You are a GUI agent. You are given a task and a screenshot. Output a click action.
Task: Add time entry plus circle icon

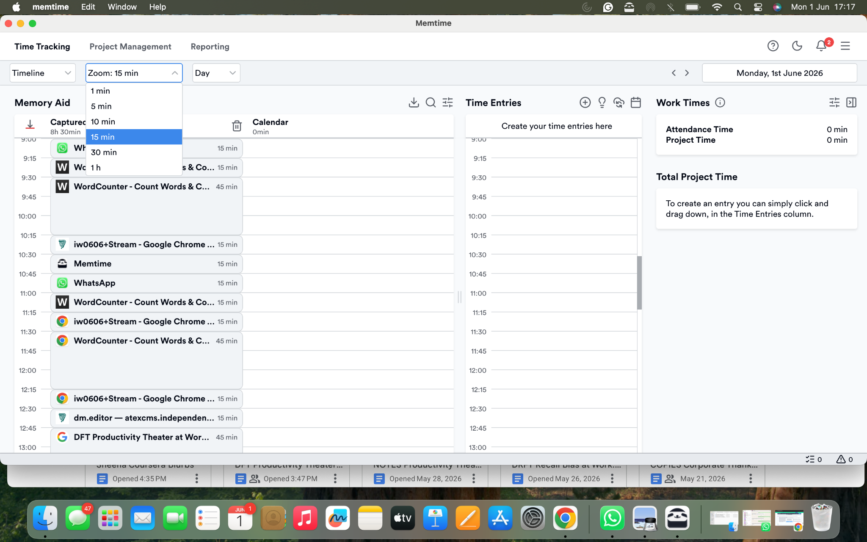(585, 102)
